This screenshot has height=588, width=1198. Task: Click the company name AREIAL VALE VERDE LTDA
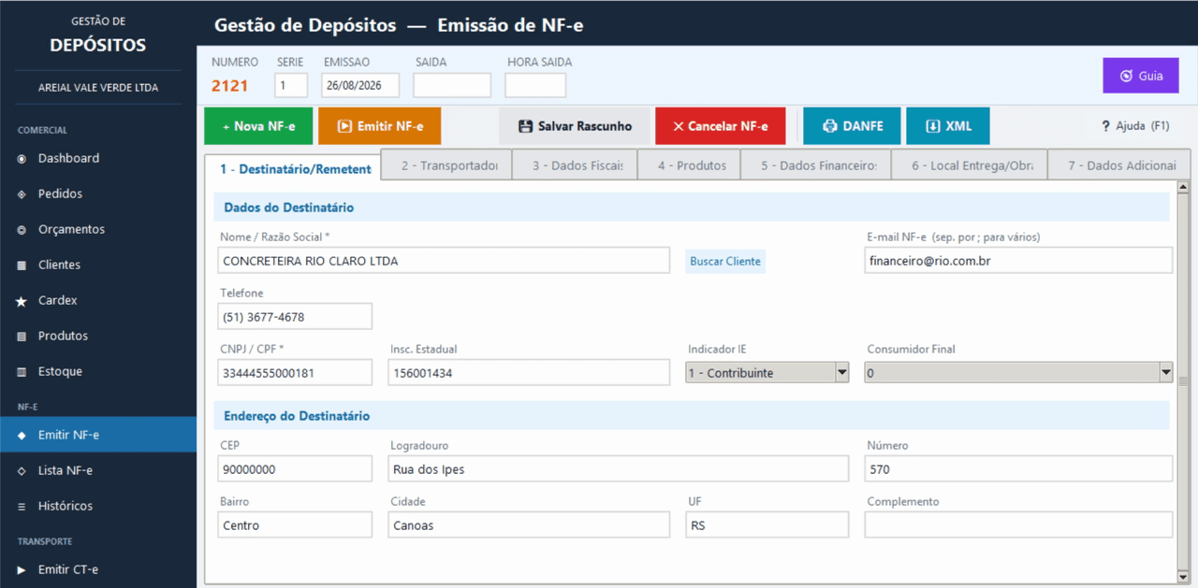click(x=98, y=88)
